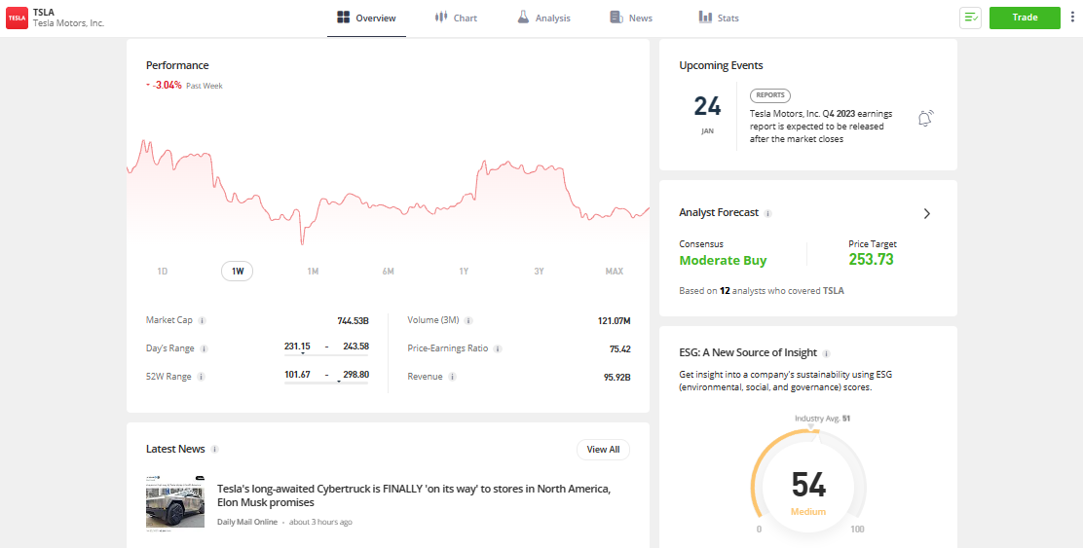
Task: Select the 1D time range
Action: click(163, 271)
